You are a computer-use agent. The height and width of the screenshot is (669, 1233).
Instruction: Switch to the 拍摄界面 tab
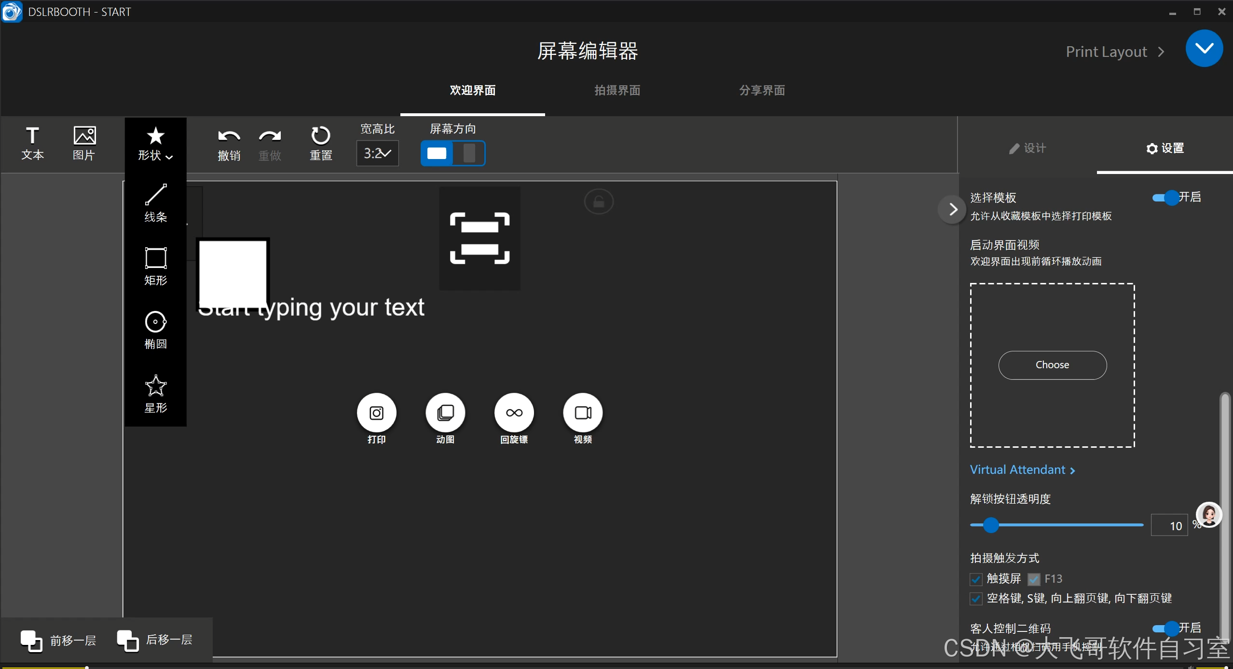point(617,91)
